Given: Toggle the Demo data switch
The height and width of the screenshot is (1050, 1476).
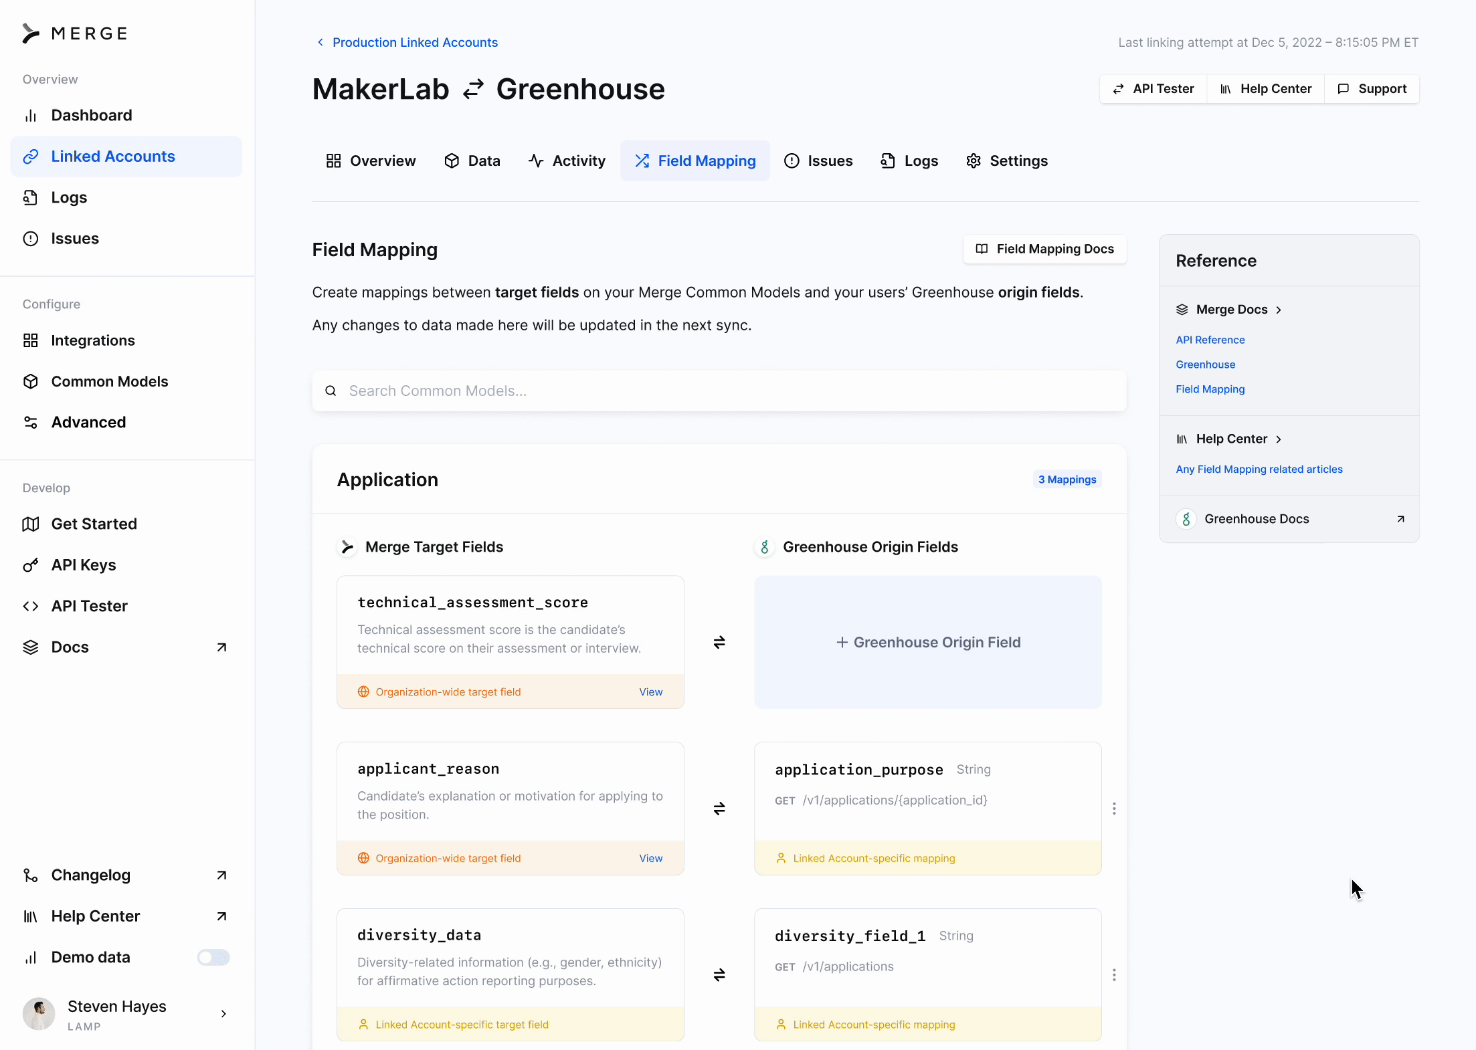Looking at the screenshot, I should pos(213,958).
